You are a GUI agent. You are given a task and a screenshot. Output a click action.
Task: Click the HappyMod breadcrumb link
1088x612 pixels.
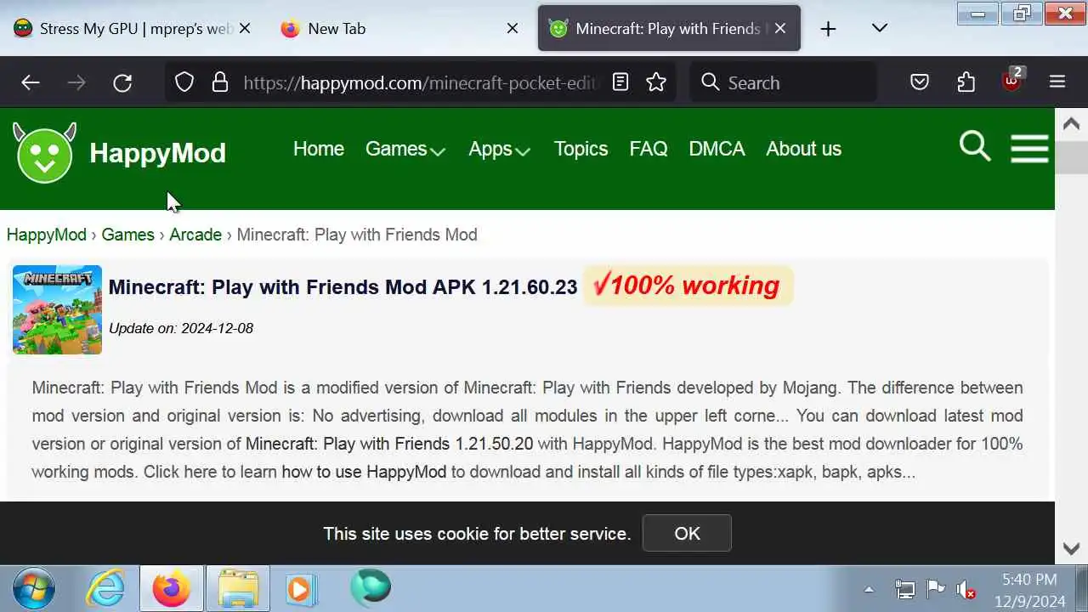click(47, 235)
